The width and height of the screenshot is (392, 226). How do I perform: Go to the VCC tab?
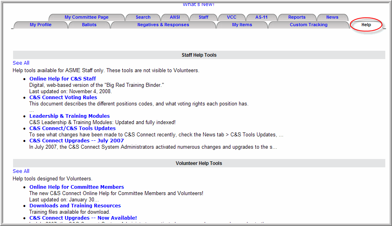pos(232,17)
